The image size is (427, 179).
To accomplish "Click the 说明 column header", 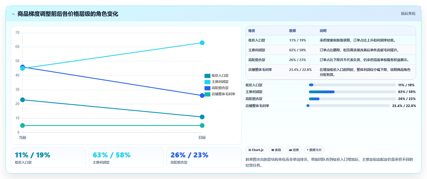I will pyautogui.click(x=323, y=31).
